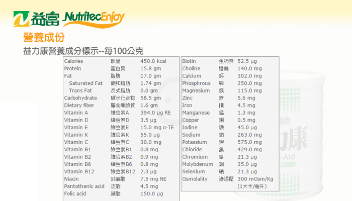Select the Calcium label
The image size is (352, 201).
192,76
